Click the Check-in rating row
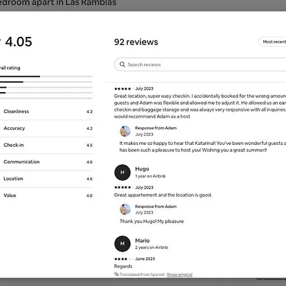 click(x=46, y=145)
